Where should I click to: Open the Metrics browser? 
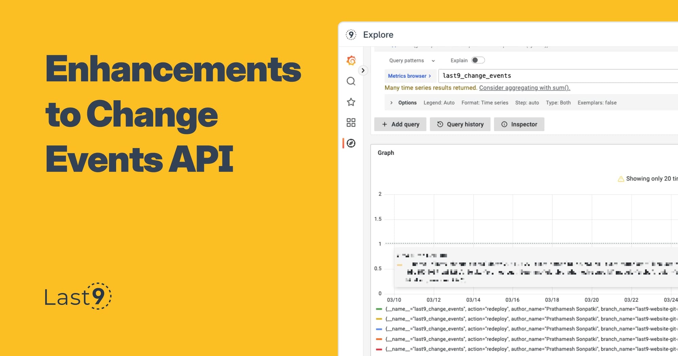[x=410, y=76]
